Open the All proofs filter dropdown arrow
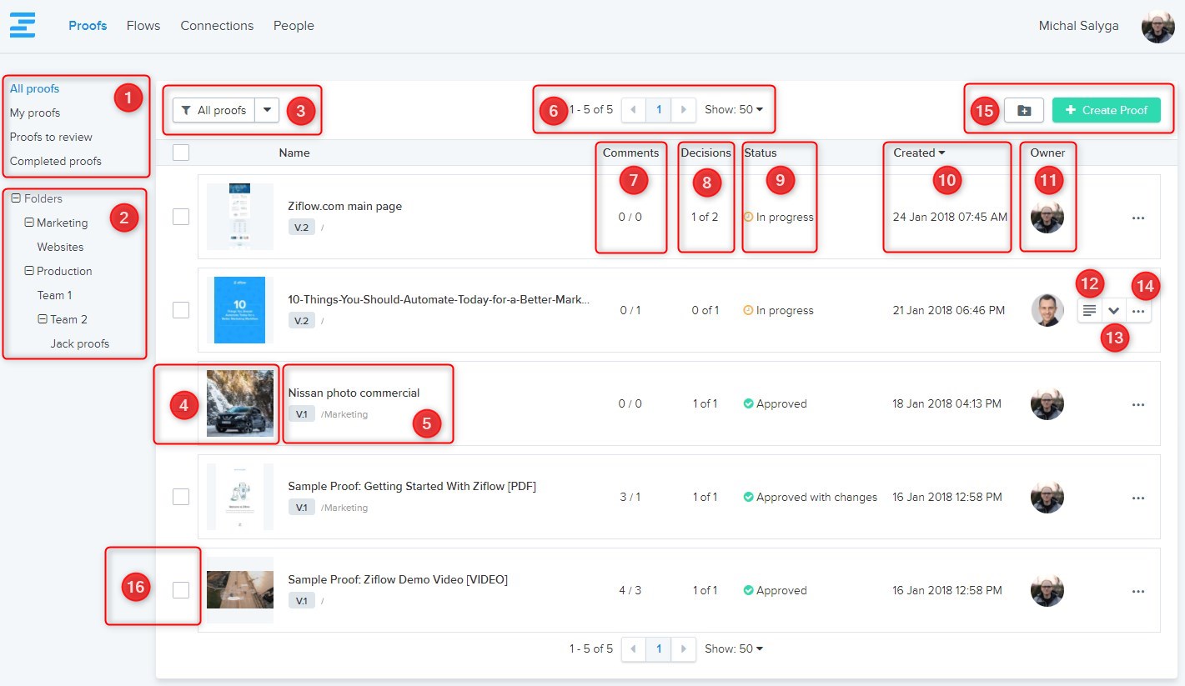The height and width of the screenshot is (686, 1185). (267, 110)
